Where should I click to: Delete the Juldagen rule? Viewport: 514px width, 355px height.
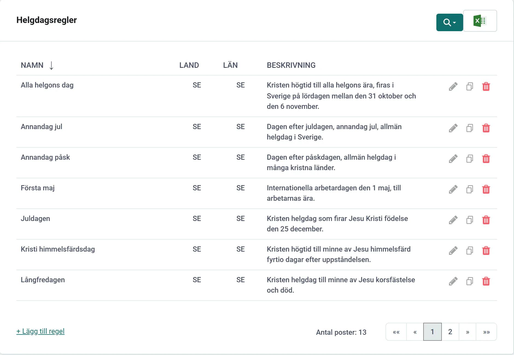pyautogui.click(x=486, y=220)
